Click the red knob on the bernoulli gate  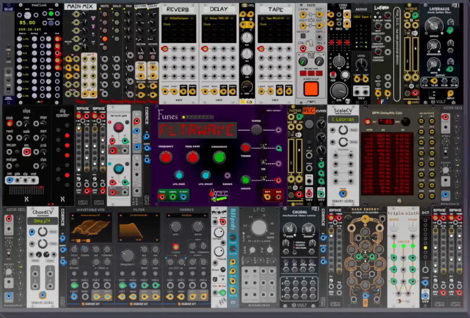click(119, 127)
